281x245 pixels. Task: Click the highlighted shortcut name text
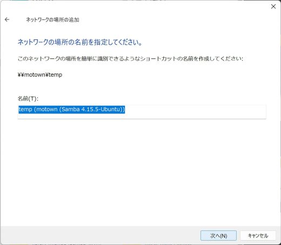[71, 110]
